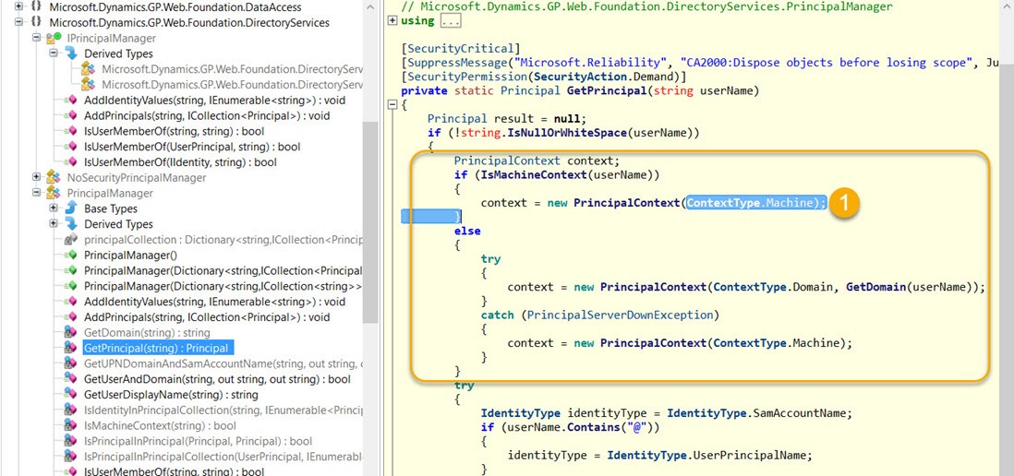1014x476 pixels.
Task: Collapse the PrincipalManager class node
Action: pos(37,193)
